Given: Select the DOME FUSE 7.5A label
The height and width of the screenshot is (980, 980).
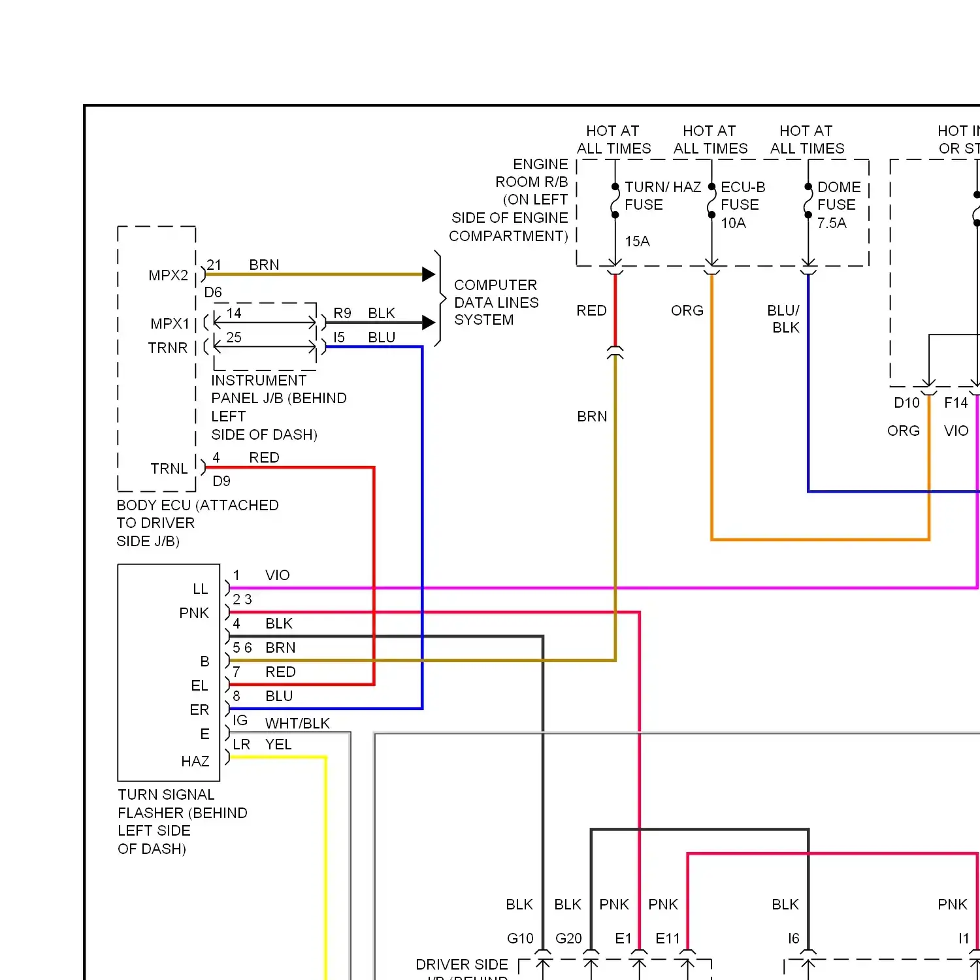Looking at the screenshot, I should tap(839, 204).
